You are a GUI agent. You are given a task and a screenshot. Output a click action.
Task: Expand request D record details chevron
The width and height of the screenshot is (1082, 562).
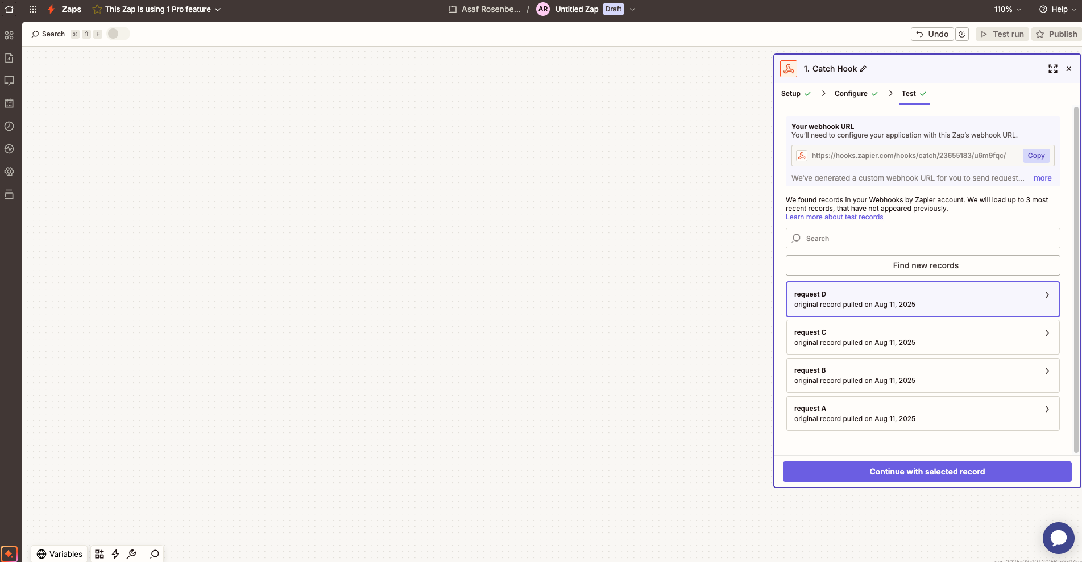[1047, 295]
